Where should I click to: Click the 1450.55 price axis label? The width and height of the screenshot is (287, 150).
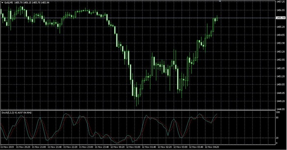(280, 85)
